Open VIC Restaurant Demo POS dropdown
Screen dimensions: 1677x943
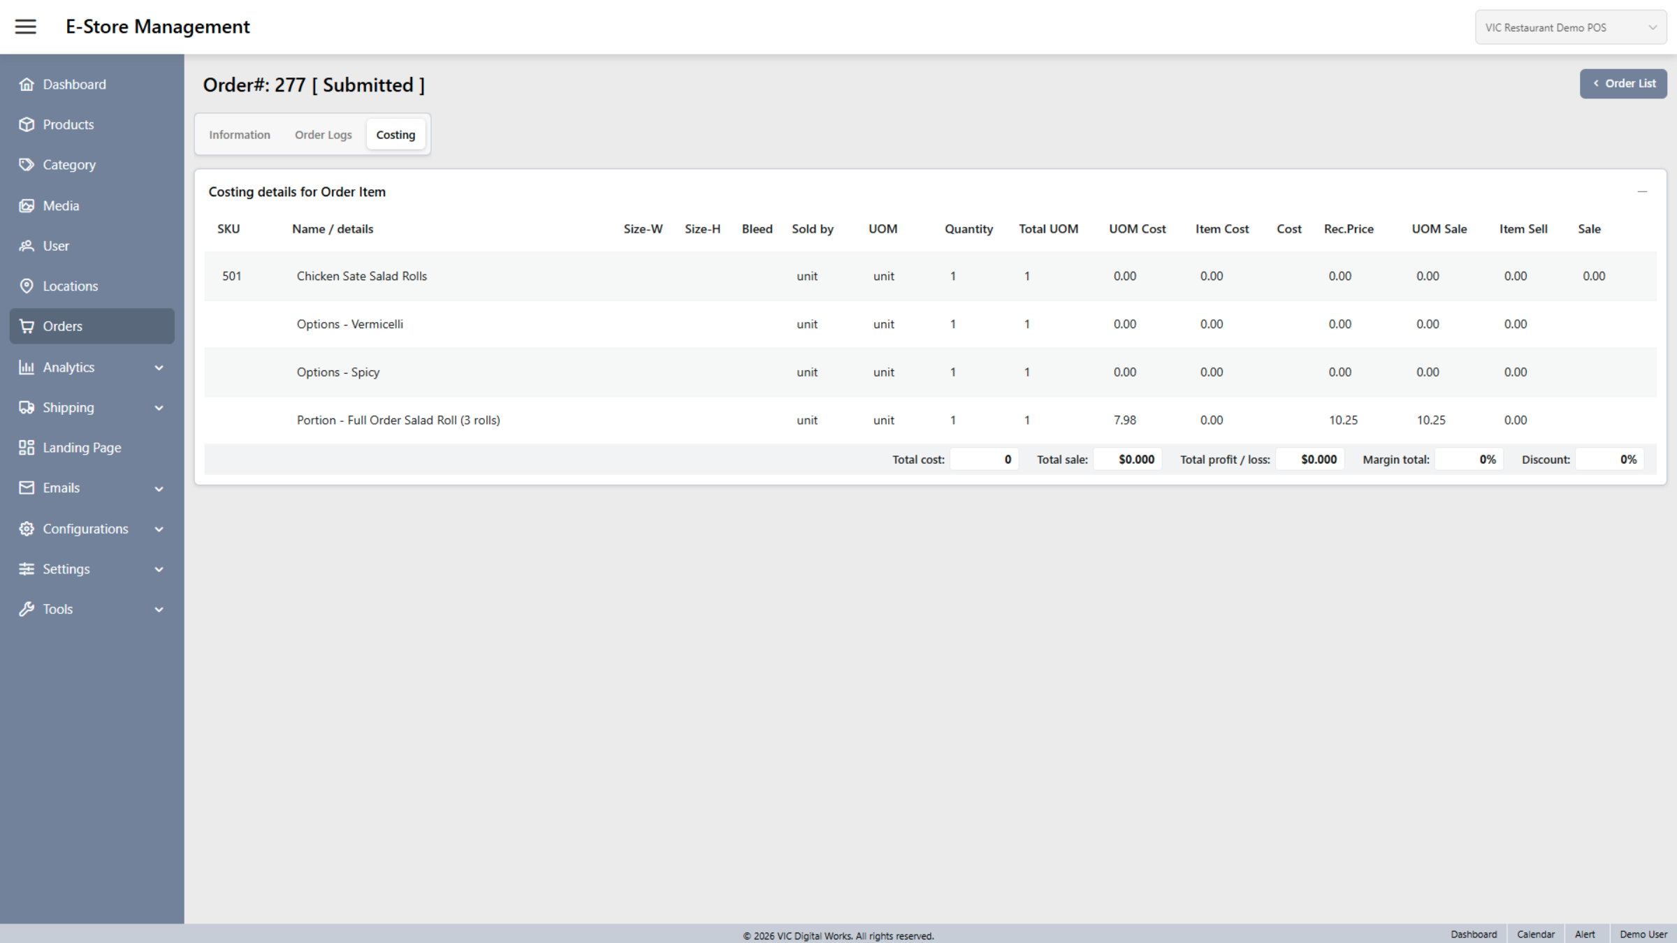click(1570, 28)
